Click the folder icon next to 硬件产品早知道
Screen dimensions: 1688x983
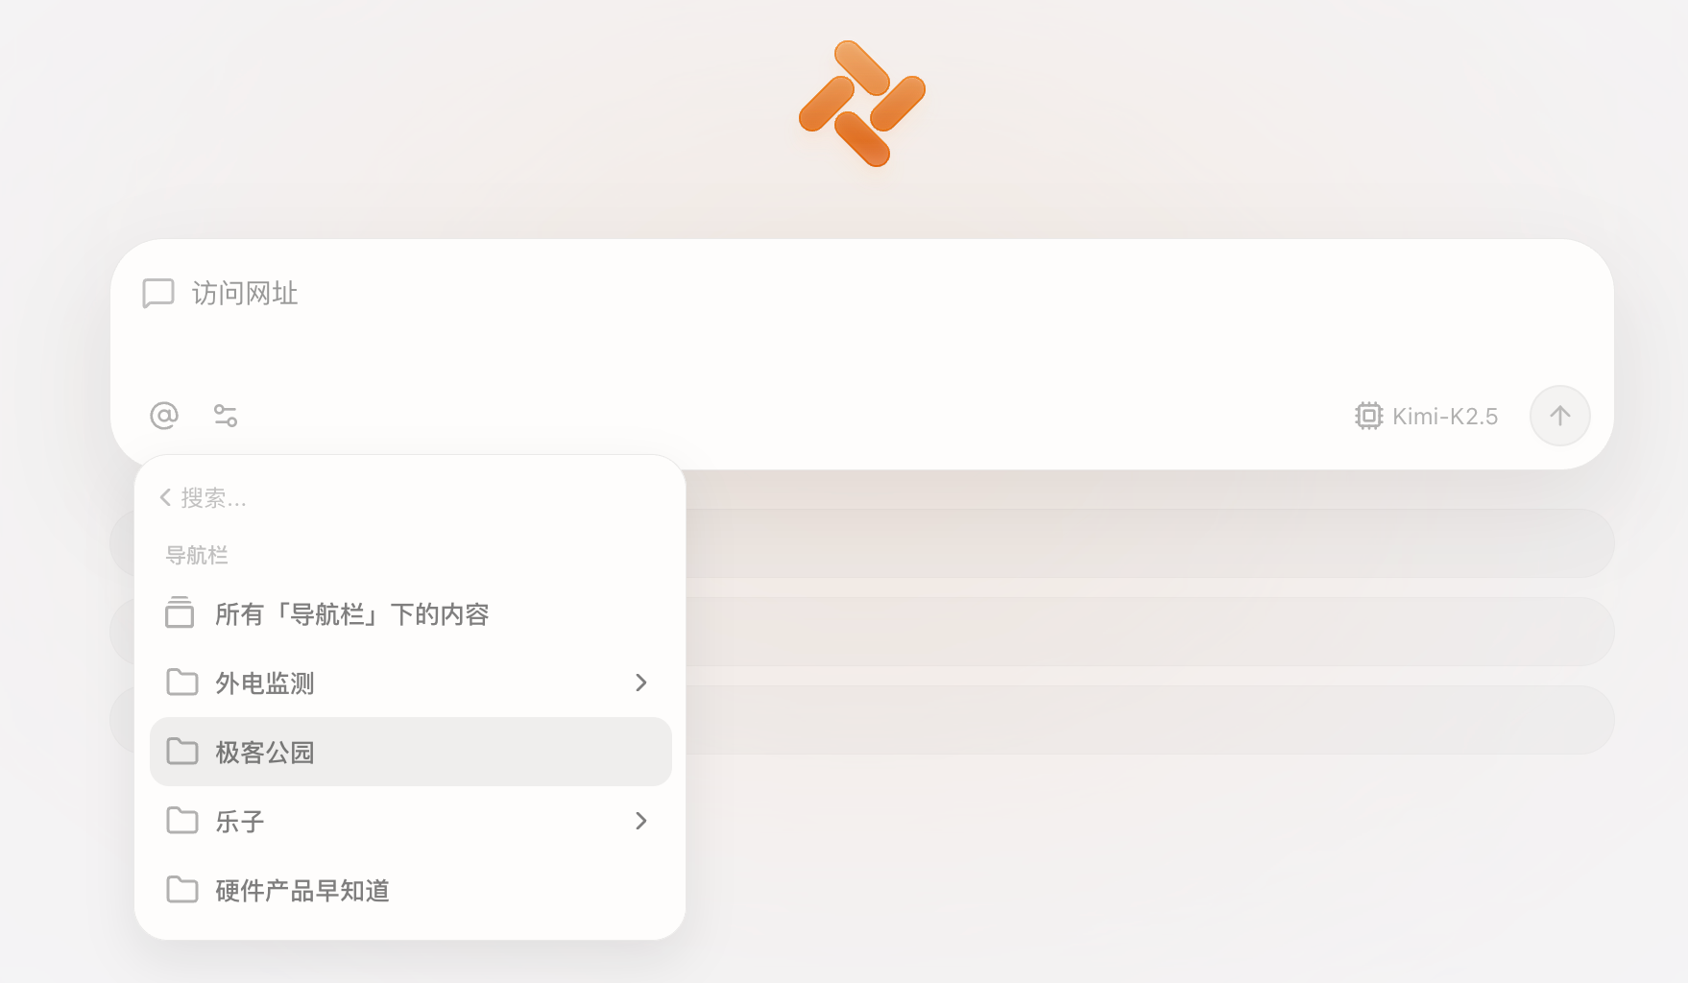click(x=181, y=890)
